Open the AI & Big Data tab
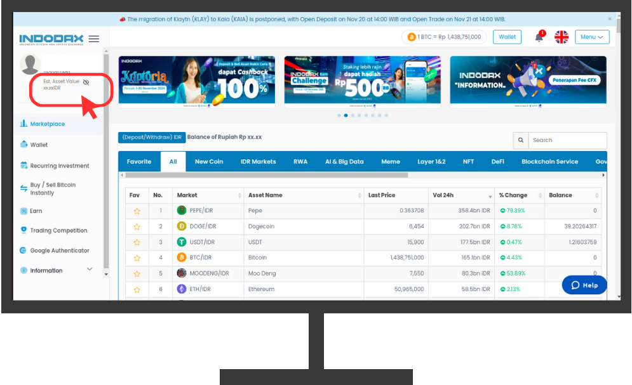Screen dimensions: 632x385 pyautogui.click(x=344, y=162)
